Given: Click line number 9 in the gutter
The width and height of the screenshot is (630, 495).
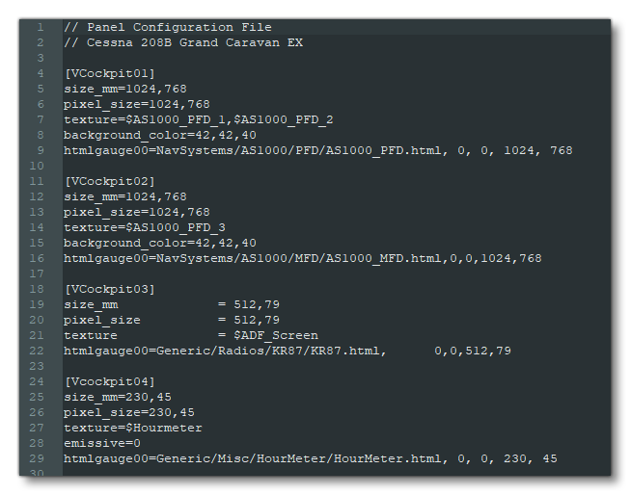Looking at the screenshot, I should [41, 150].
